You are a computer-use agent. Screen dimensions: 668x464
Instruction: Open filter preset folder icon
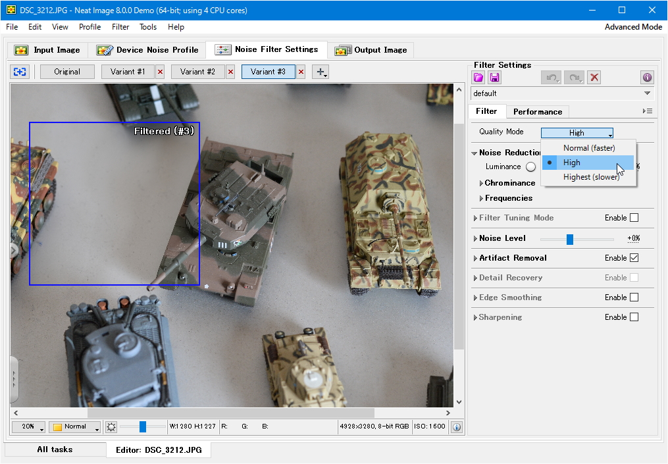478,78
